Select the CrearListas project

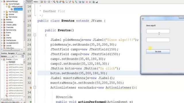point(10,27)
